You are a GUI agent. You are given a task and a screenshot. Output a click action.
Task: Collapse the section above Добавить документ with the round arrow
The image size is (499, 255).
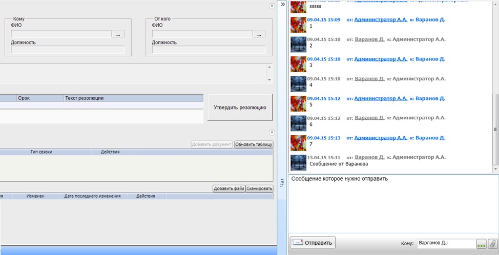272,132
